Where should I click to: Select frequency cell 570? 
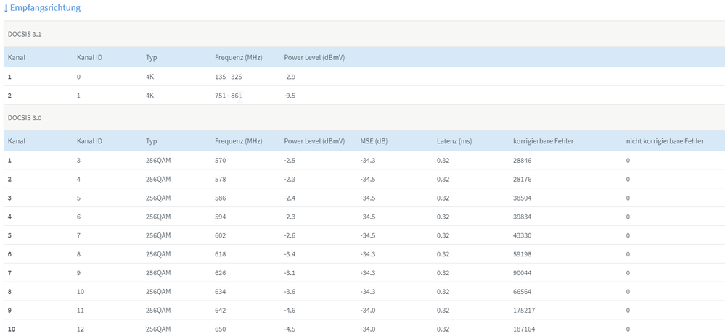221,160
